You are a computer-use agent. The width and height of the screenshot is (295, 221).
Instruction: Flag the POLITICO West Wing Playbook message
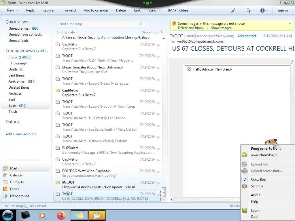pos(158,172)
